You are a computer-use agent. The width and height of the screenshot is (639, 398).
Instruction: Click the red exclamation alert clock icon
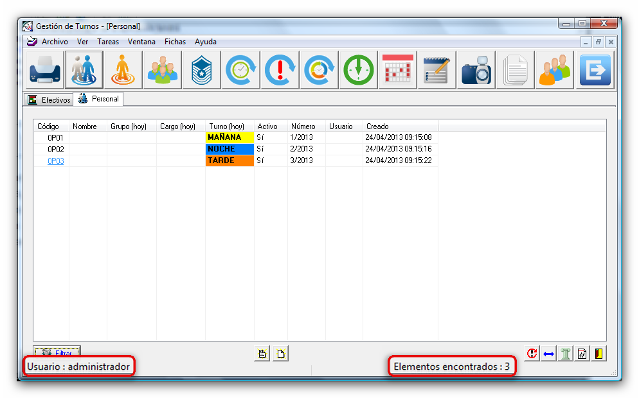[281, 70]
